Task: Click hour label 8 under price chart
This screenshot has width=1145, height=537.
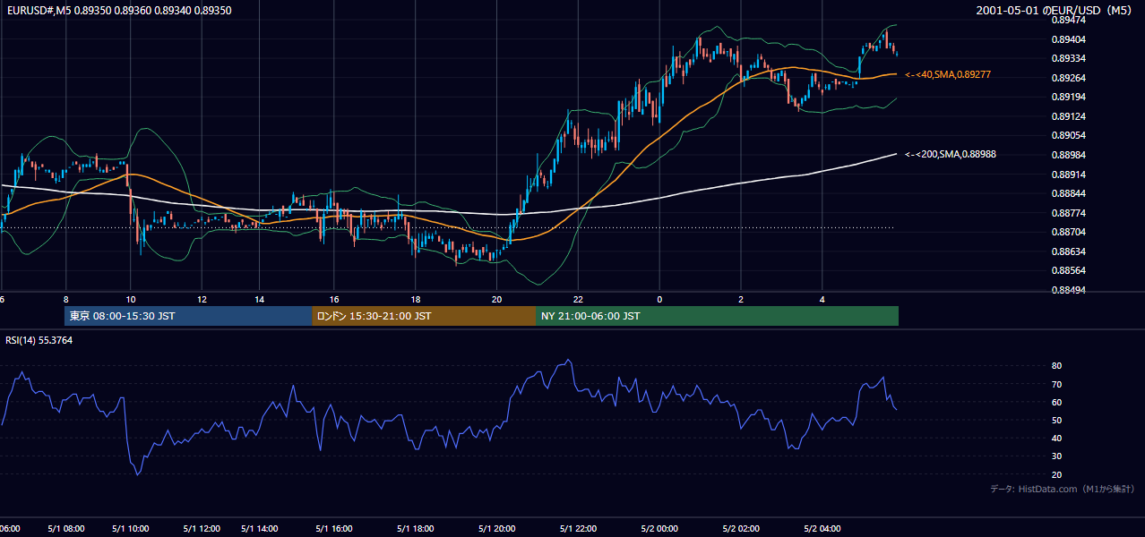Action: (65, 299)
